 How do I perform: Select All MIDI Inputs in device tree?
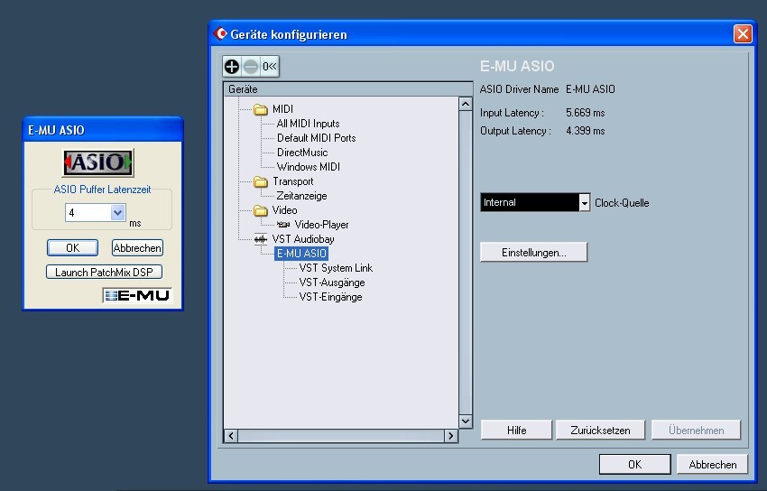click(x=308, y=124)
